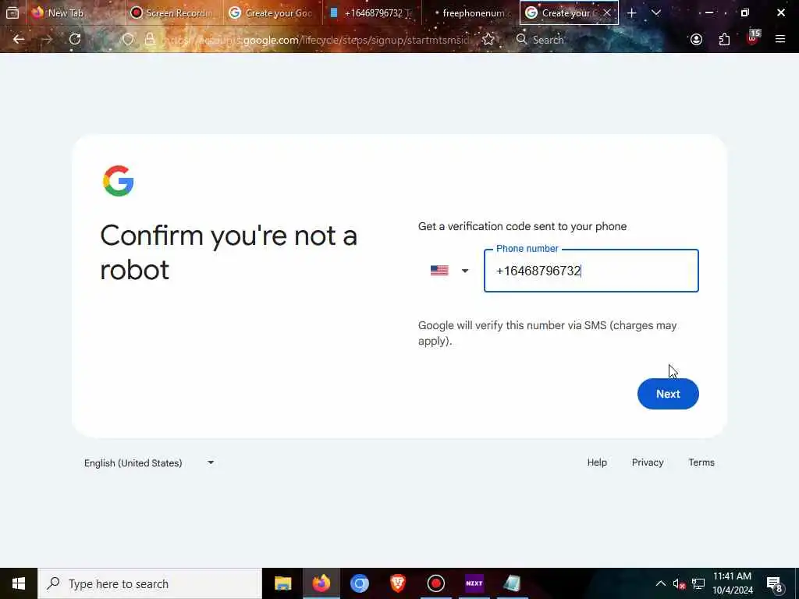Reload the page with the refresh icon
The image size is (799, 599).
click(75, 39)
